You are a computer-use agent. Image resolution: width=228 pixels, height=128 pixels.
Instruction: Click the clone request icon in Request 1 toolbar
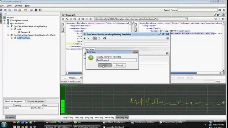tap(83, 19)
